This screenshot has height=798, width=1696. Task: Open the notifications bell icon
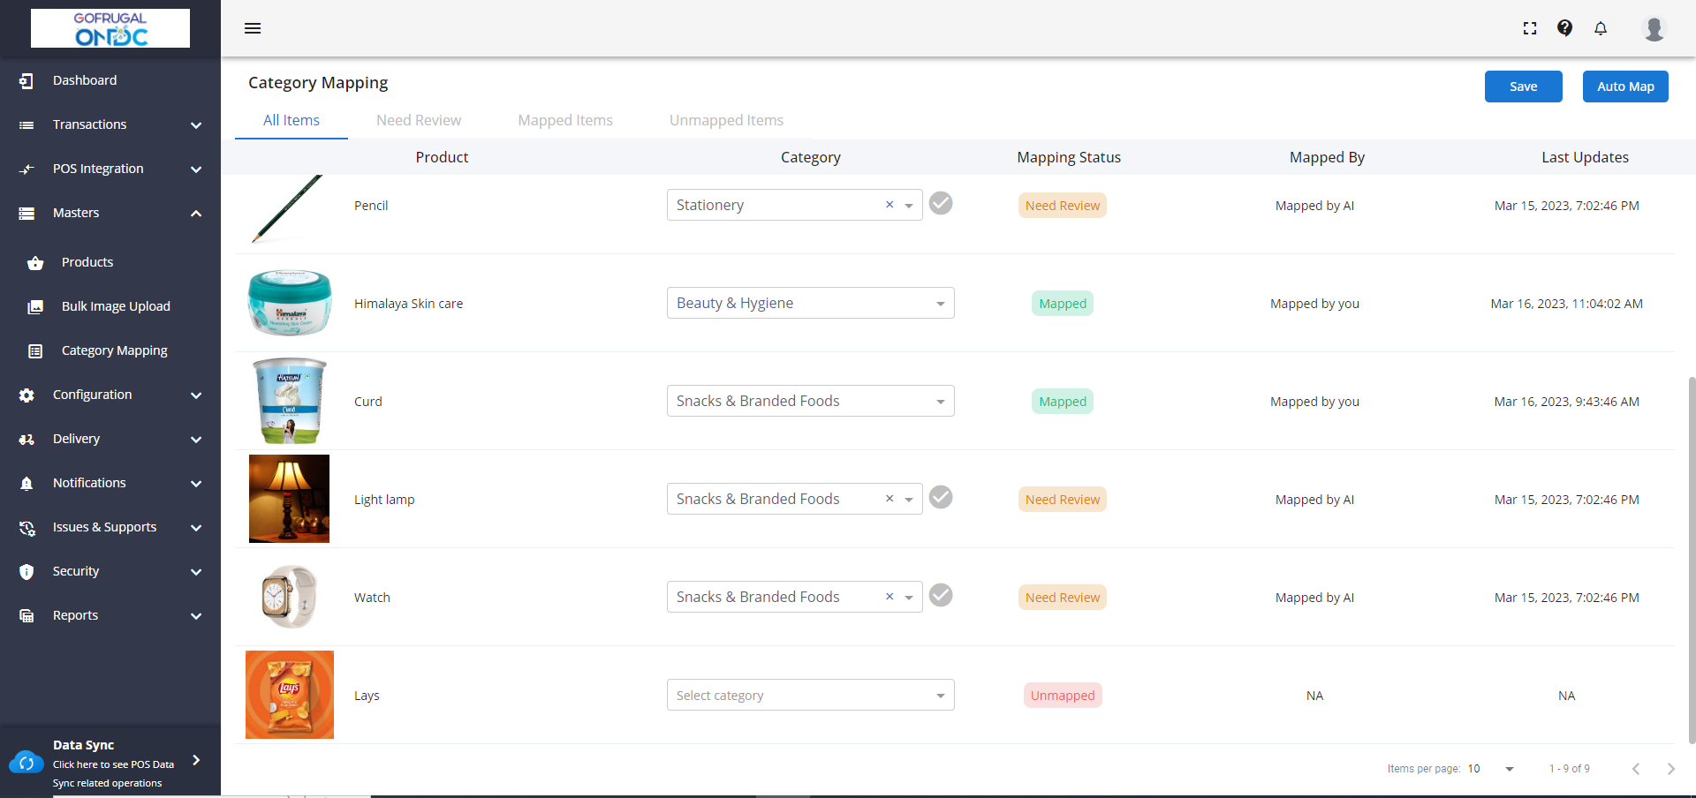pyautogui.click(x=1601, y=28)
